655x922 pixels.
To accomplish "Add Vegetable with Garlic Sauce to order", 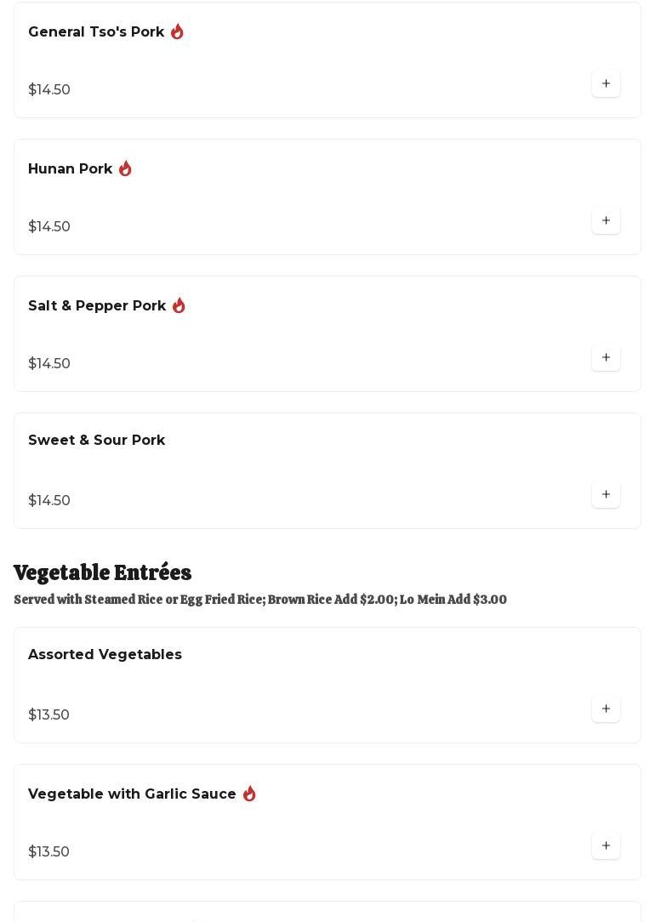I will (x=606, y=845).
